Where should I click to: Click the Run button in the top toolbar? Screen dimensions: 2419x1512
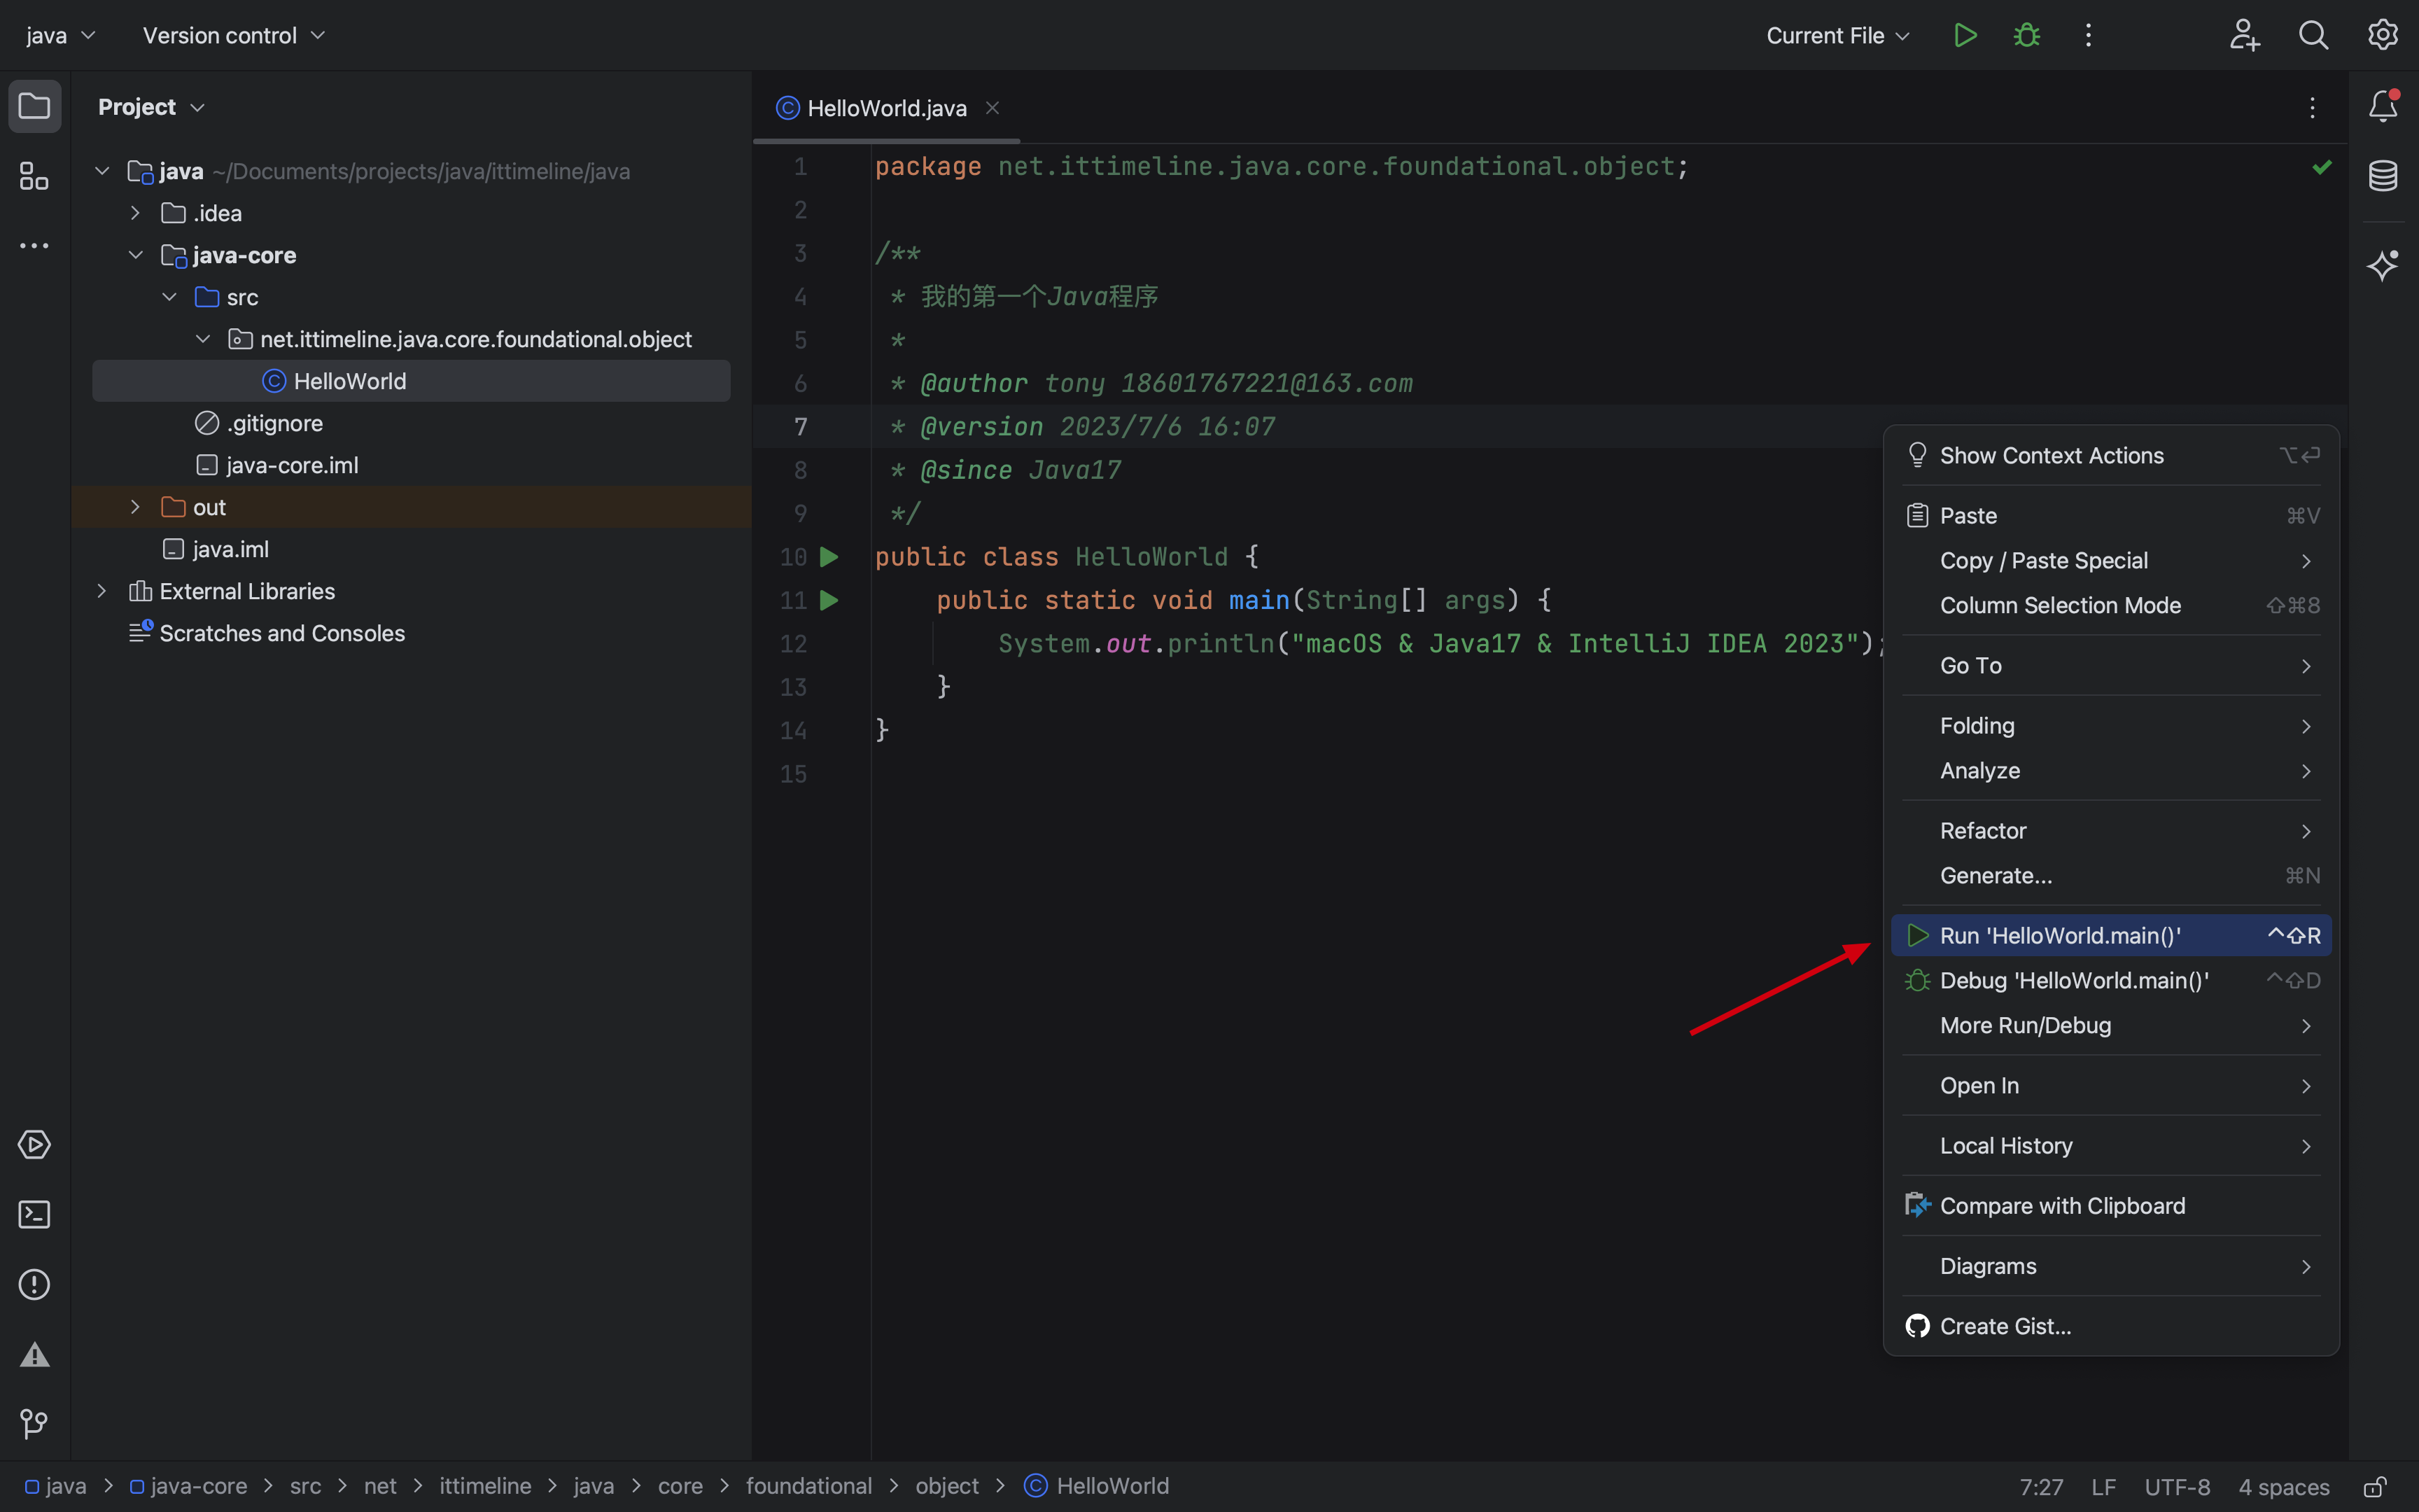[1965, 35]
